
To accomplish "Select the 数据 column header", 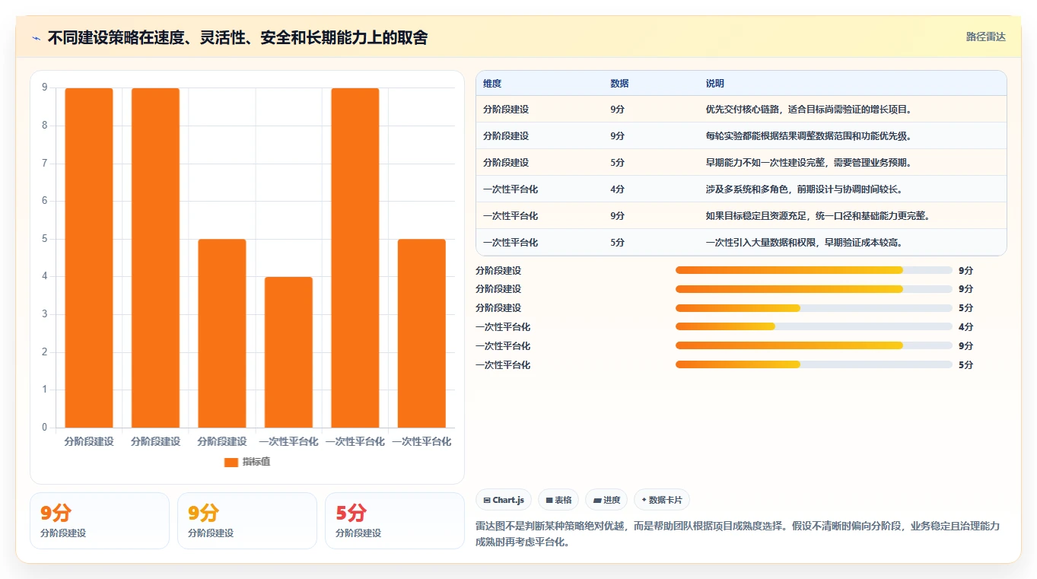I will tap(619, 84).
